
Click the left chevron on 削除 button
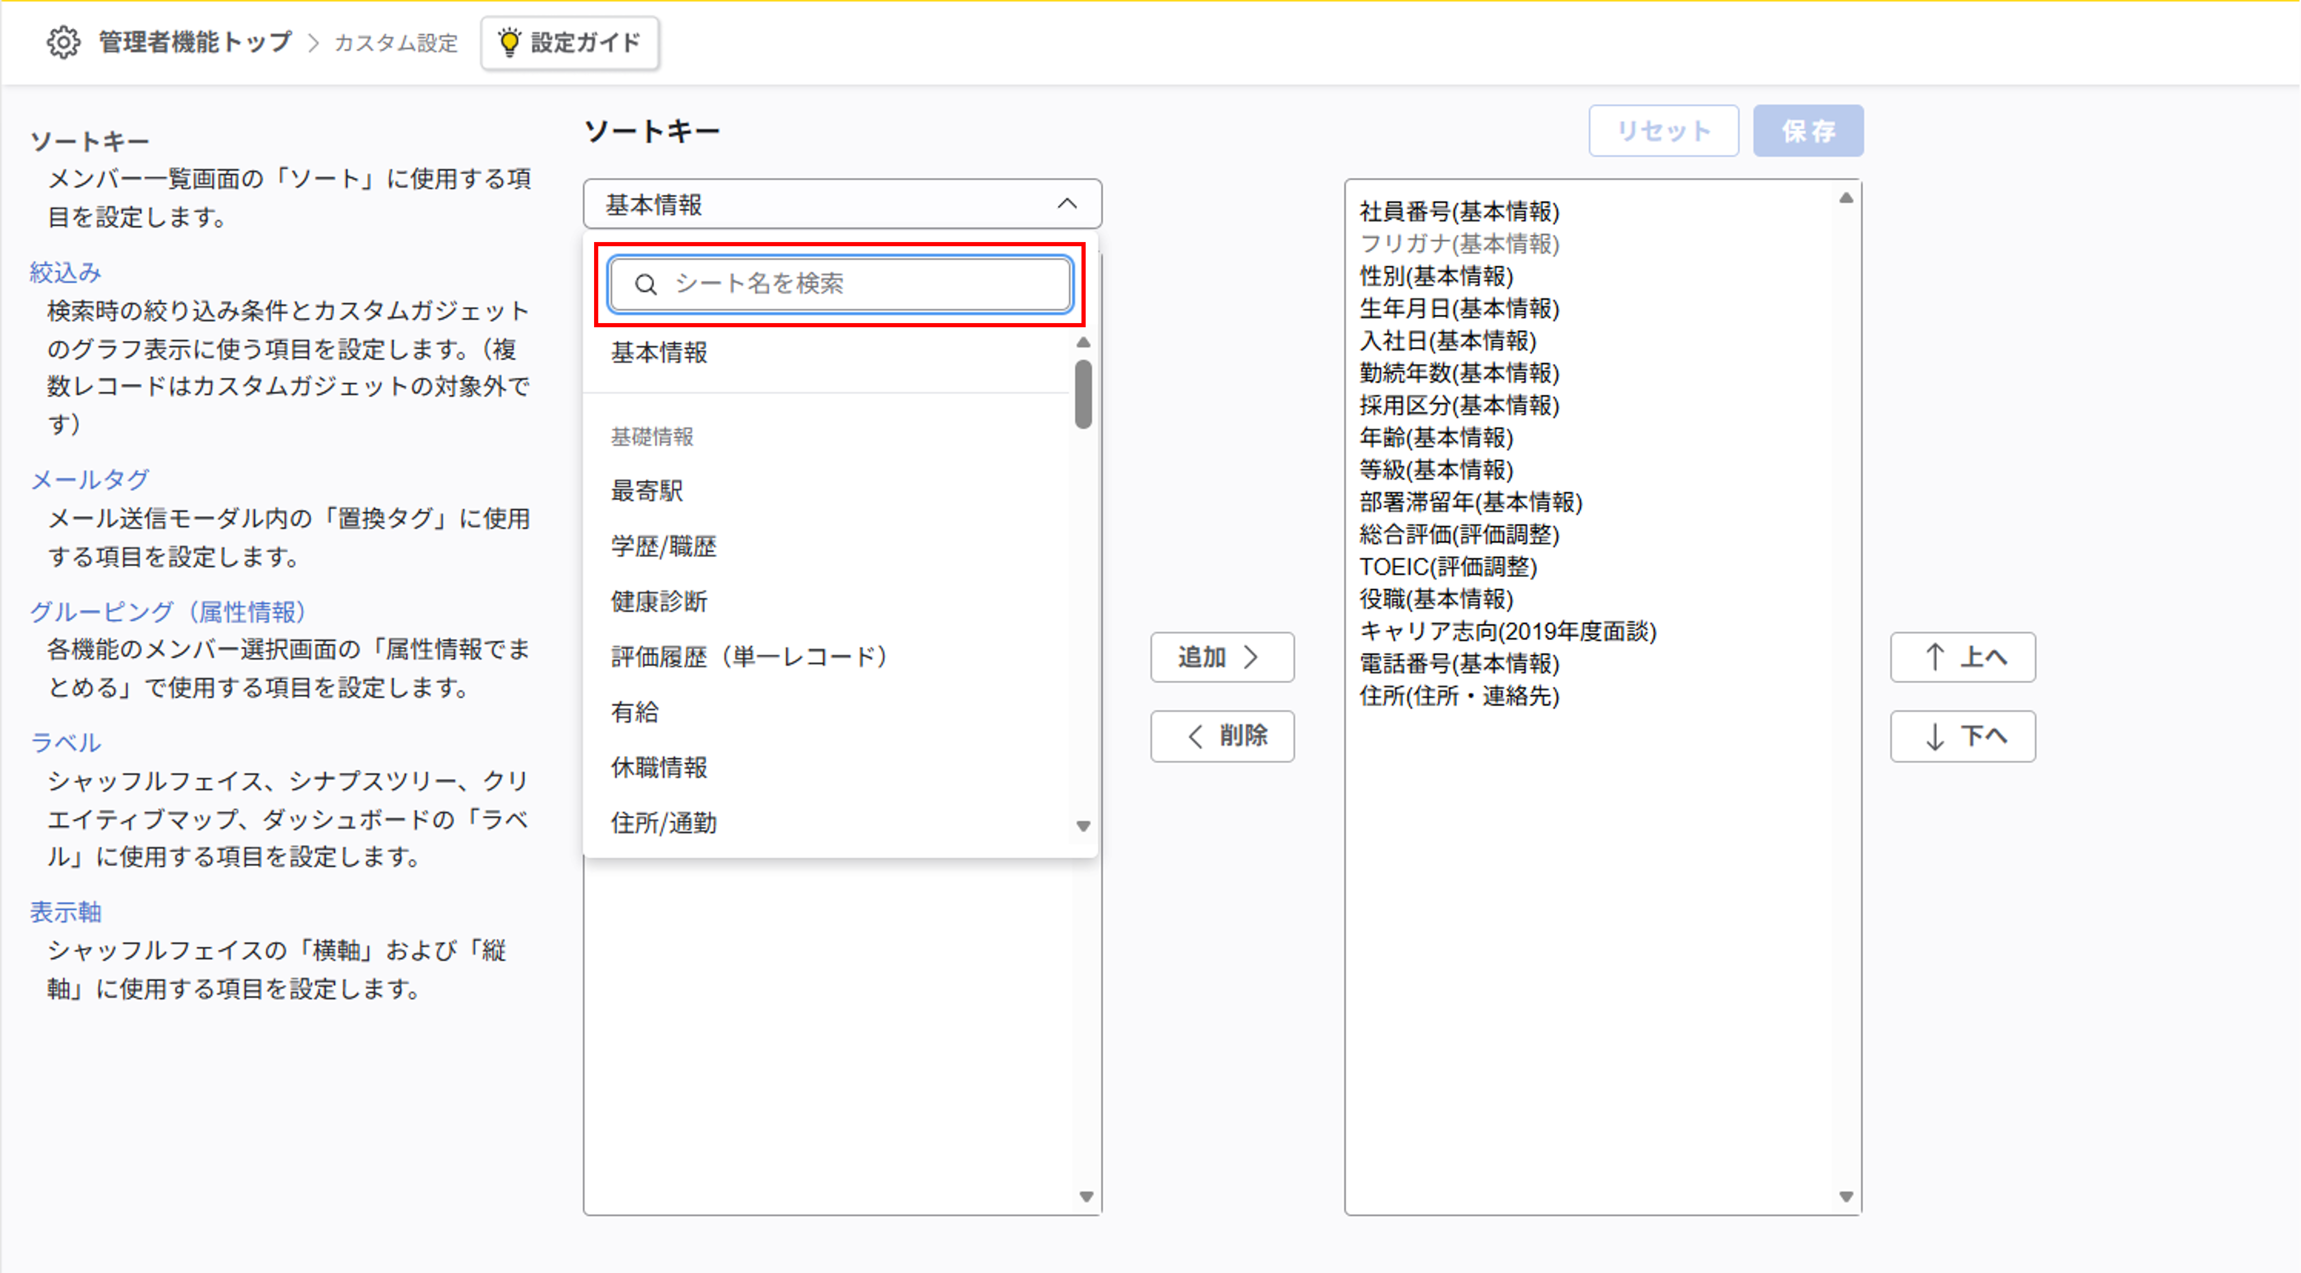tap(1195, 737)
